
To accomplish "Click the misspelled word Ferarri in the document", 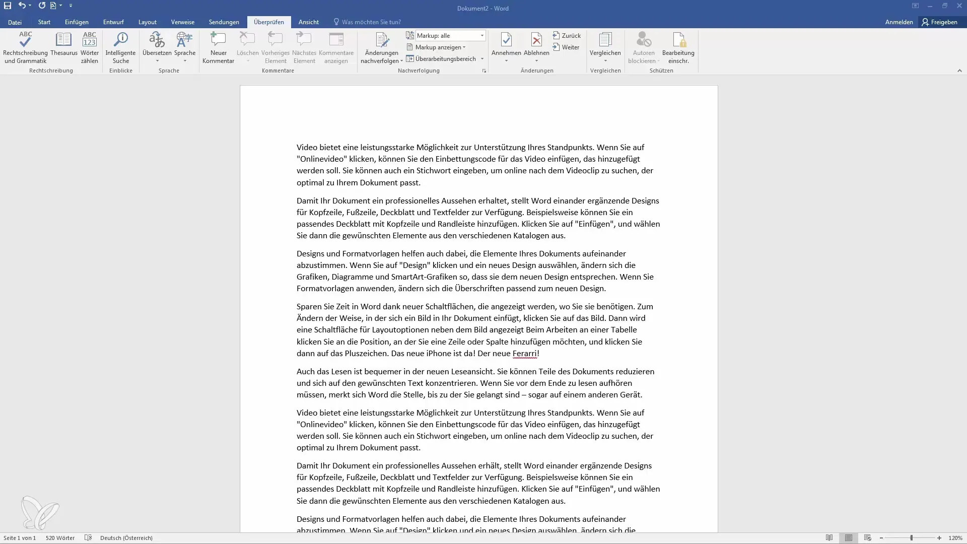I will click(x=524, y=354).
